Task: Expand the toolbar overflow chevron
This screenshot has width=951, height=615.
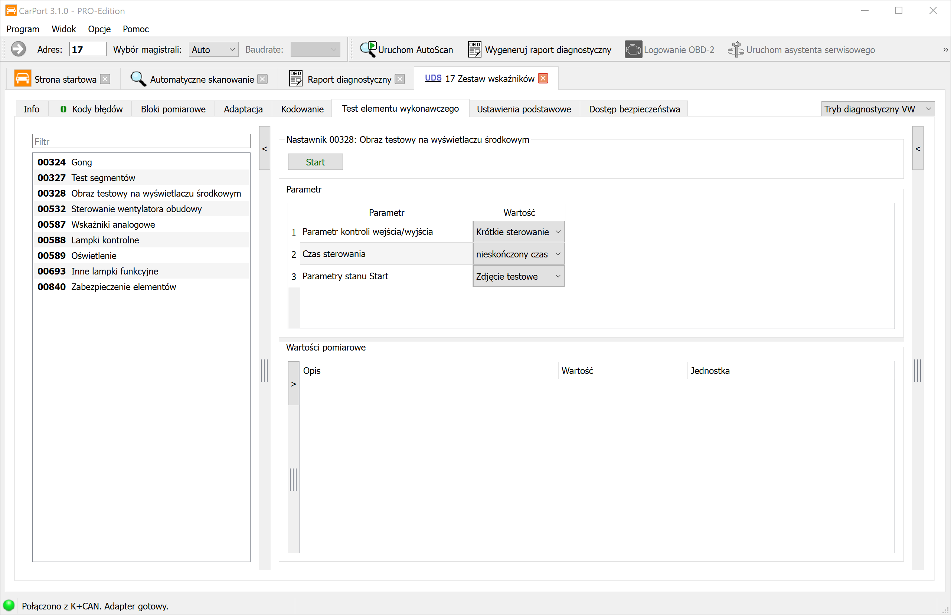Action: tap(945, 50)
